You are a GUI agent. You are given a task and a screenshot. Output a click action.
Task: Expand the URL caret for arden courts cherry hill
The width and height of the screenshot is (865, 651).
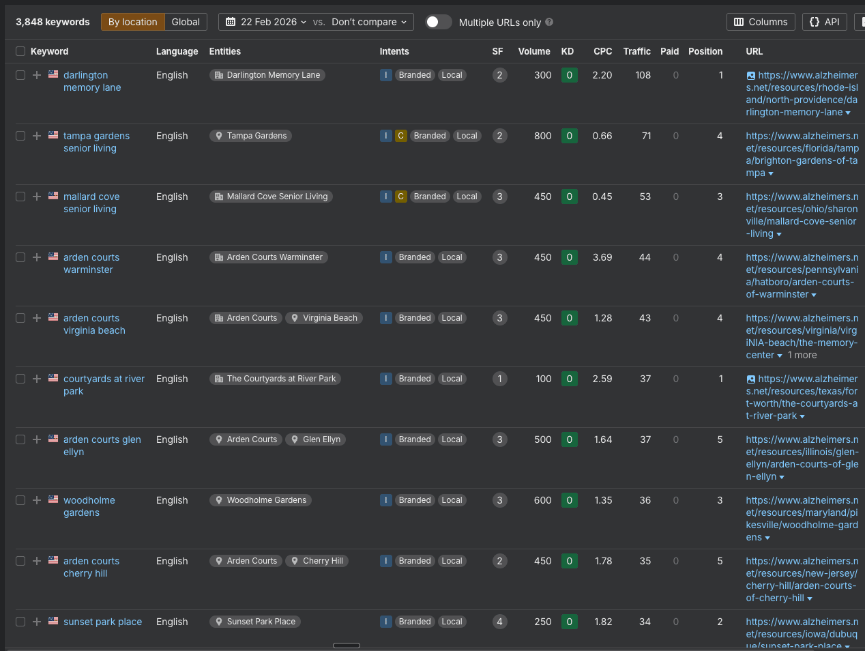[x=810, y=598]
